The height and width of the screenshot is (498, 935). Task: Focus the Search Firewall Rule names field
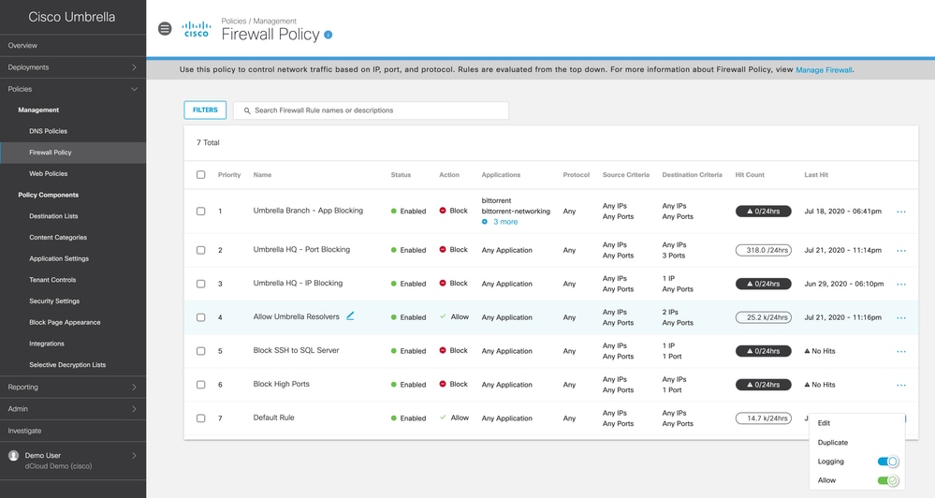click(x=371, y=110)
